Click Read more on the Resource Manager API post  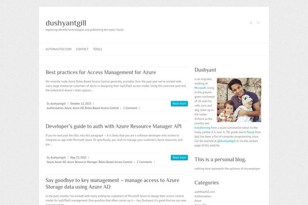coord(179,157)
